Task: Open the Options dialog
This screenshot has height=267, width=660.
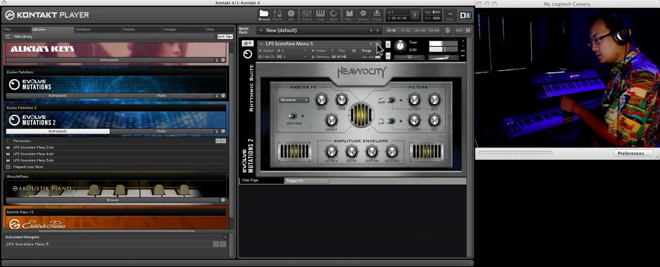Action: [363, 15]
